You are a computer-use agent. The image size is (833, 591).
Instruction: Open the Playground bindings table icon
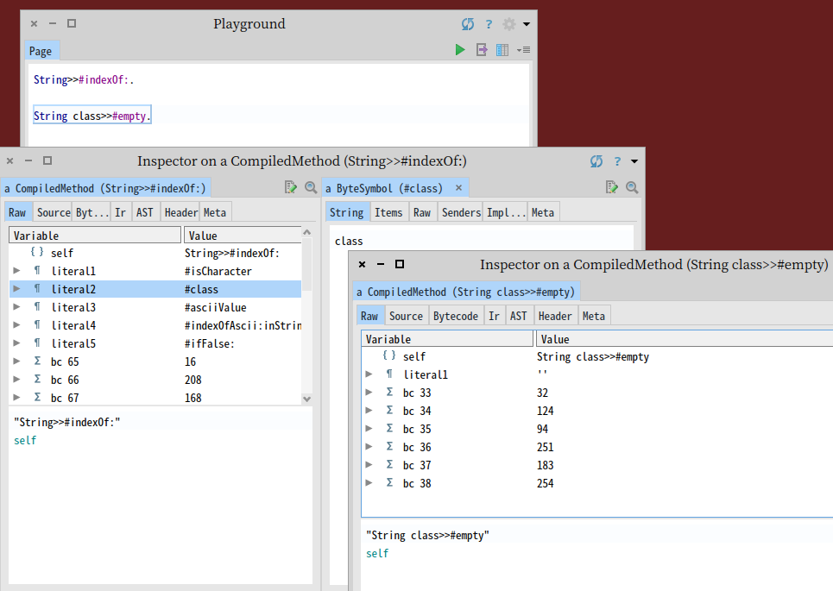pos(502,50)
